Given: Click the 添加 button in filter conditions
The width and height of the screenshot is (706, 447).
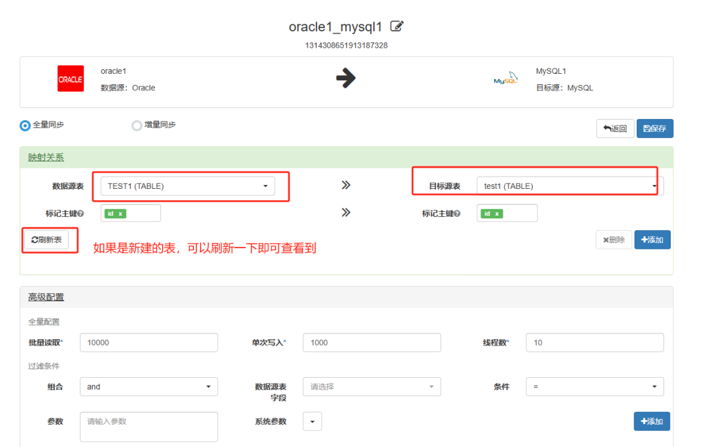Looking at the screenshot, I should 652,422.
